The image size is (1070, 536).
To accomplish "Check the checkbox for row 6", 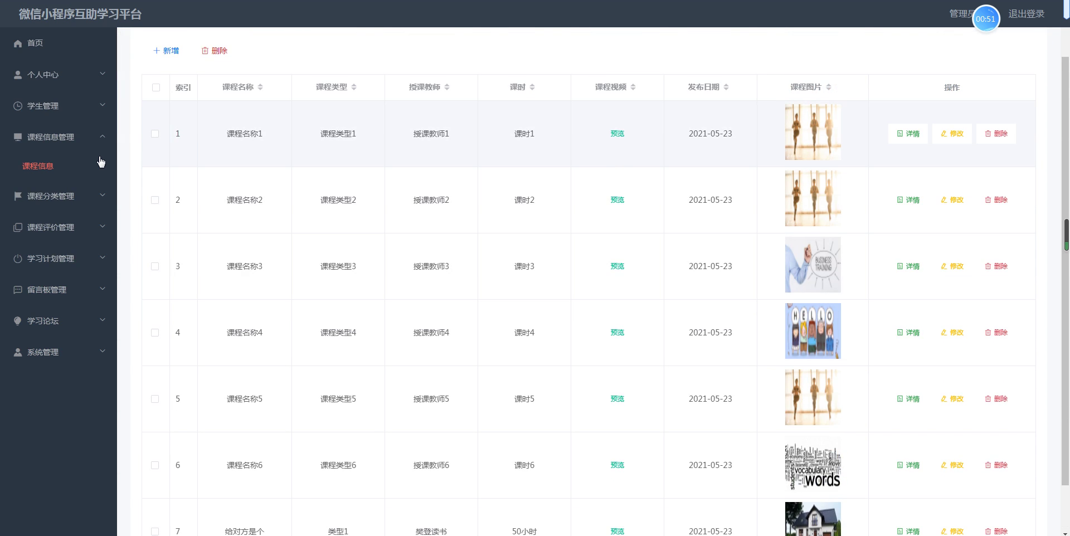I will pyautogui.click(x=155, y=465).
